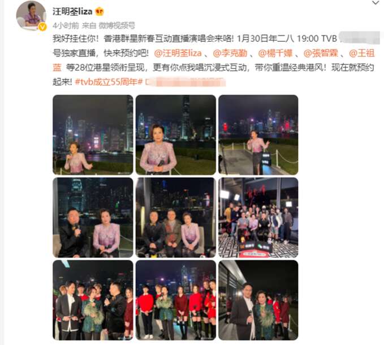The width and height of the screenshot is (384, 345).
Task: Click the @李克勤 mention
Action: point(230,53)
